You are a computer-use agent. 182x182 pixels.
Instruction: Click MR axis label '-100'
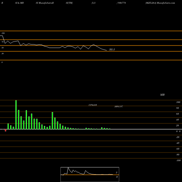[x=178, y=161]
